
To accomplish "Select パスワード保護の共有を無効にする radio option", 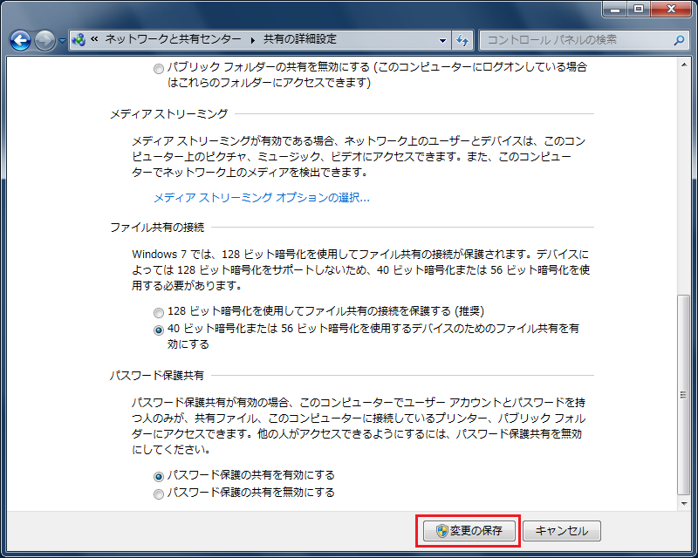I will (158, 493).
